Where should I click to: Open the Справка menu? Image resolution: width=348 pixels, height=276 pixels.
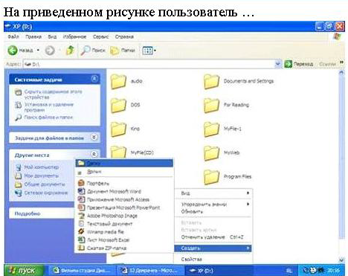click(124, 36)
